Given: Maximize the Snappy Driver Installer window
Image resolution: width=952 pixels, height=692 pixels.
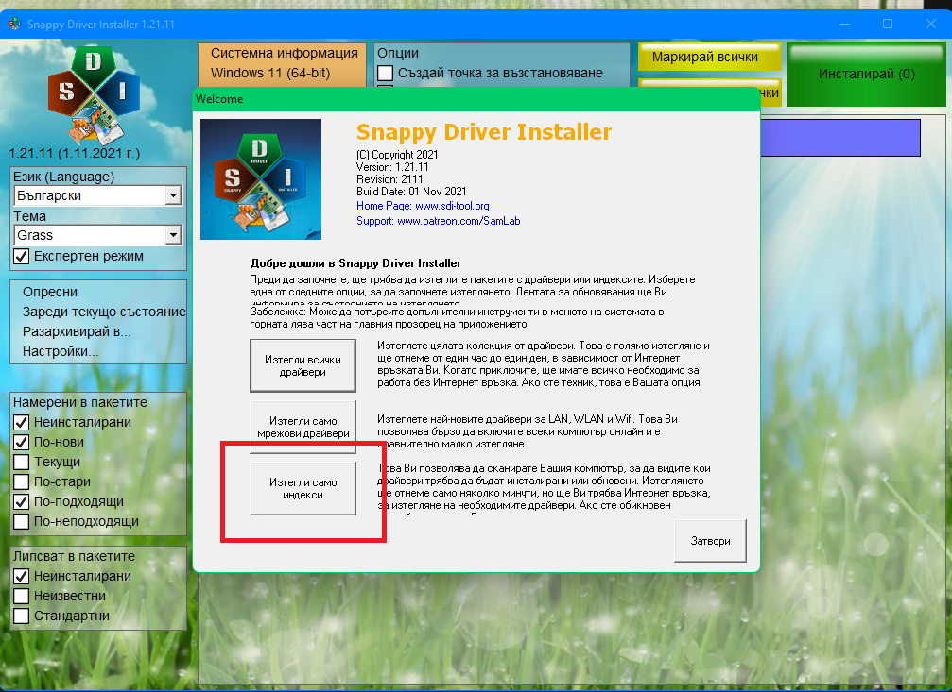Looking at the screenshot, I should (x=888, y=24).
